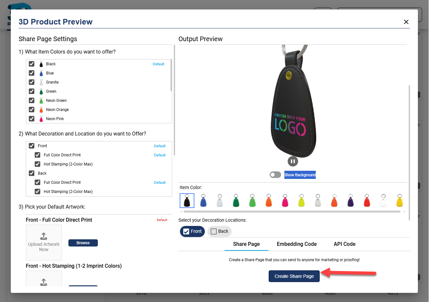The height and width of the screenshot is (302, 430).
Task: Pause the 3D keychain rotation preview
Action: click(293, 161)
